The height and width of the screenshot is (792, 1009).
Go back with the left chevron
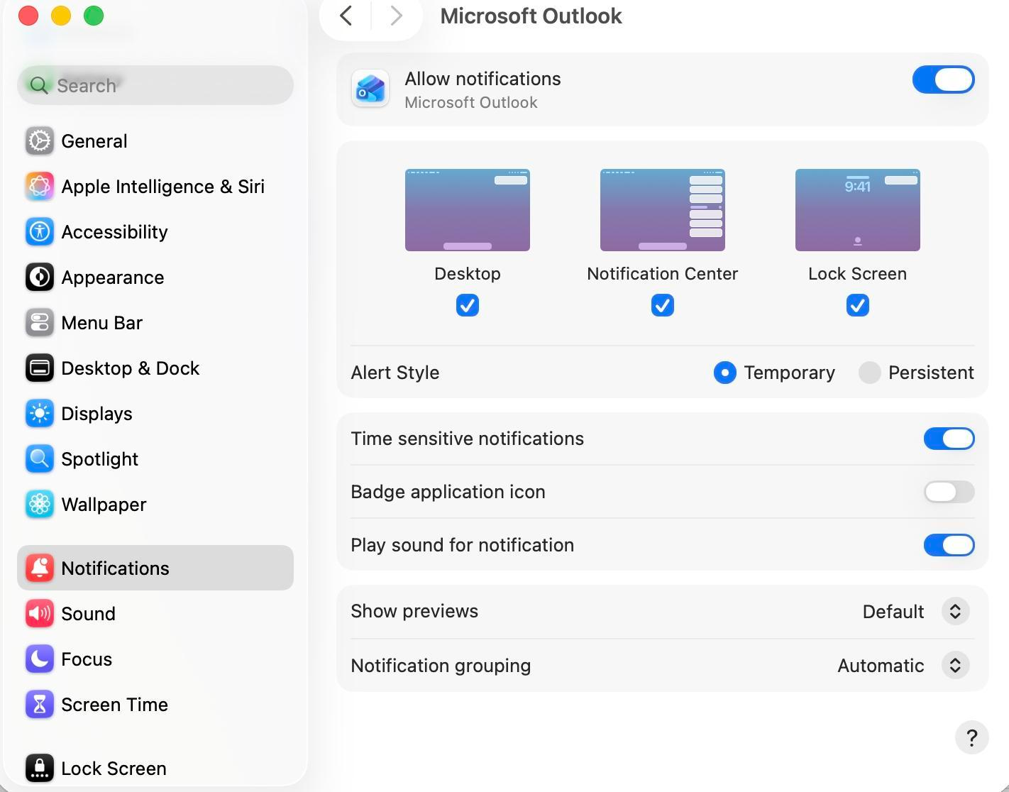coord(346,16)
